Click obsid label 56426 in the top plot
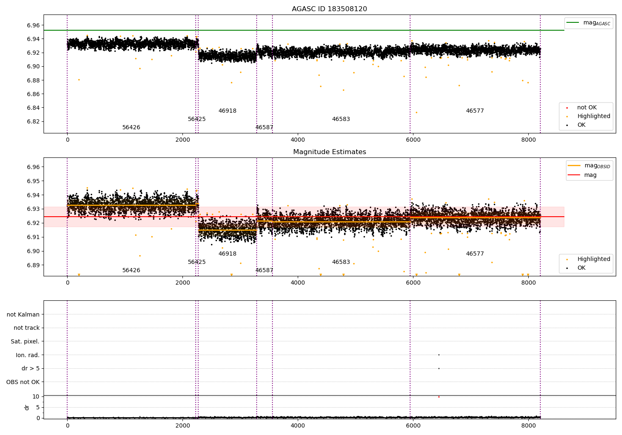 coord(131,128)
